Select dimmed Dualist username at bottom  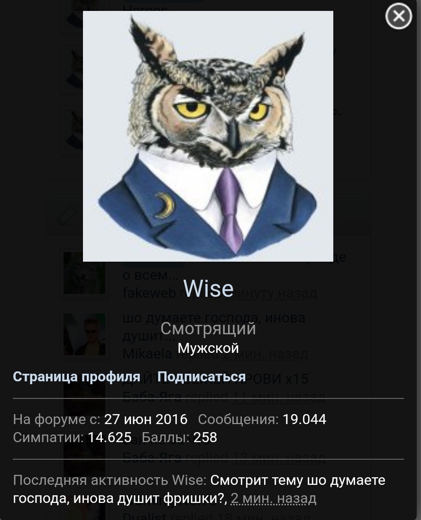144,516
